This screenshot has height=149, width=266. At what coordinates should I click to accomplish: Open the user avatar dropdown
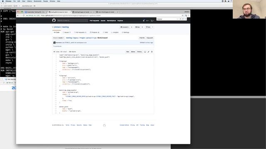(153, 21)
